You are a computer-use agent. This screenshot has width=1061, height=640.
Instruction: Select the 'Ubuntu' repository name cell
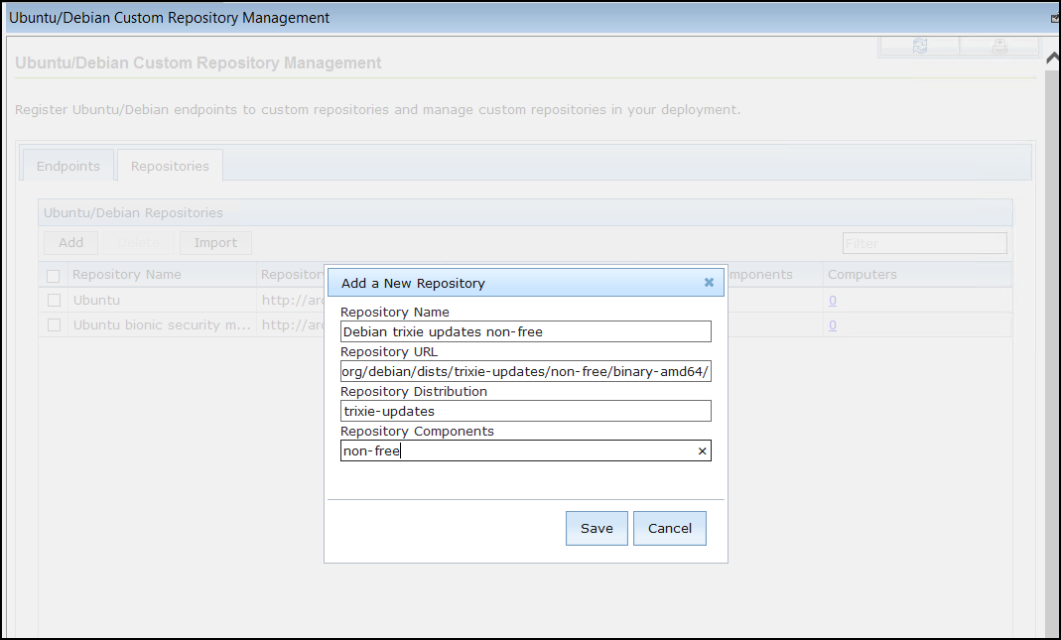[x=96, y=300]
